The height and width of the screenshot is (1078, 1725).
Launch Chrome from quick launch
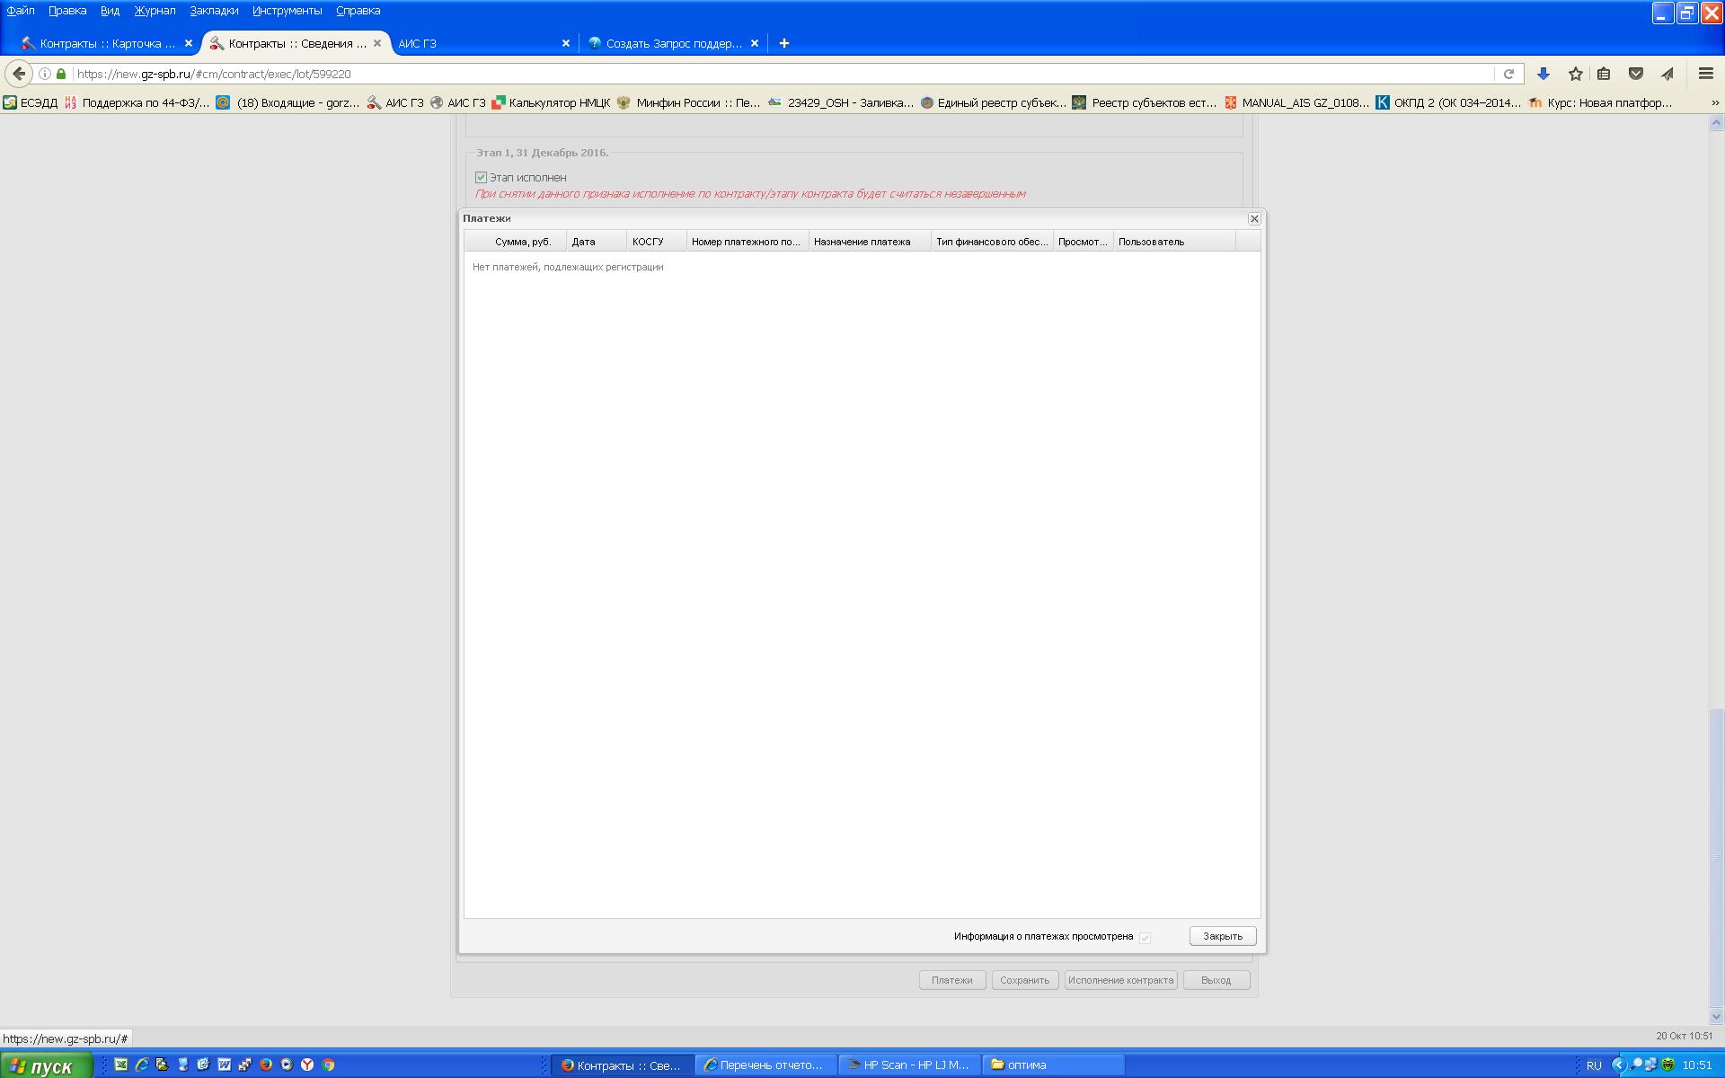329,1065
